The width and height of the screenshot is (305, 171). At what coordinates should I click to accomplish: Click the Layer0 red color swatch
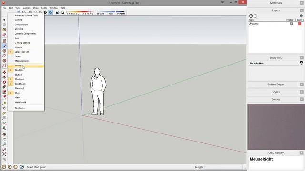tap(300, 24)
